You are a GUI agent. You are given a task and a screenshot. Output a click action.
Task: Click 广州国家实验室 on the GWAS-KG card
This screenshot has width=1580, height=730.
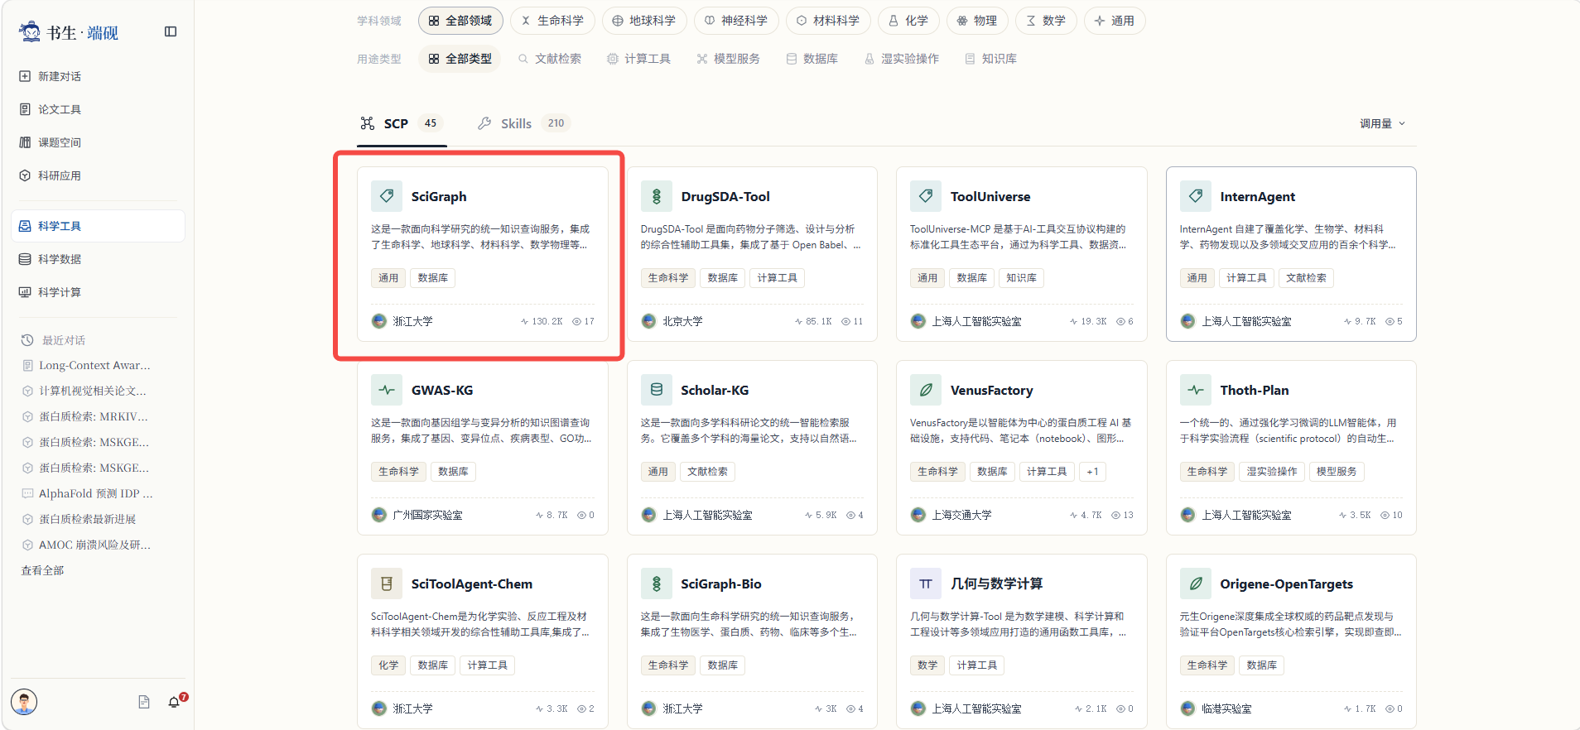click(x=427, y=515)
